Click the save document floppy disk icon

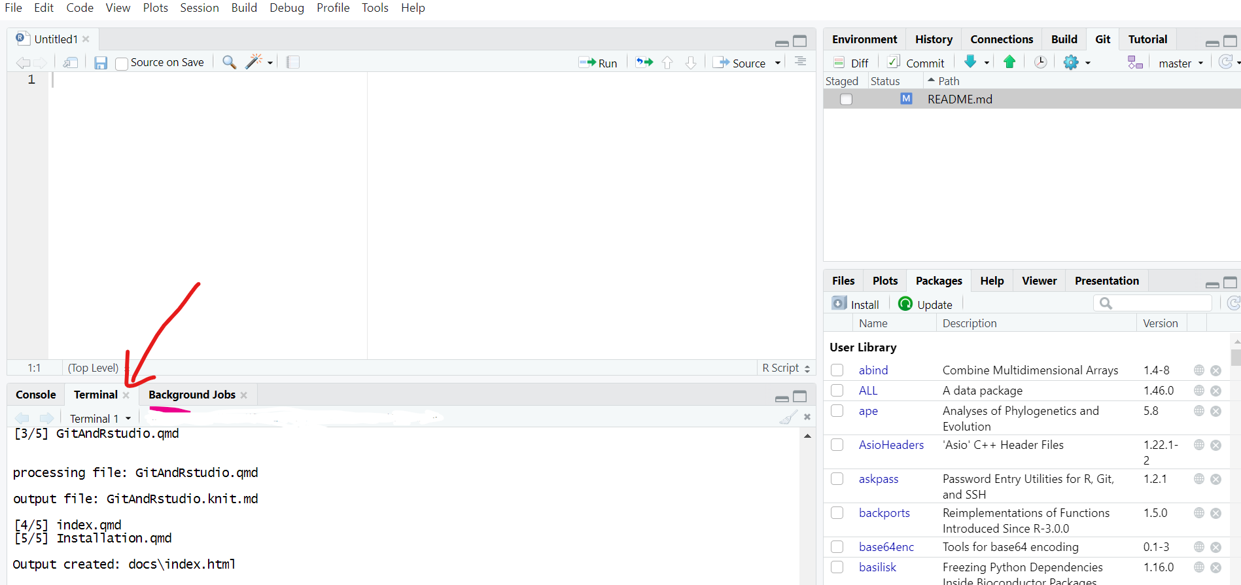(x=101, y=63)
